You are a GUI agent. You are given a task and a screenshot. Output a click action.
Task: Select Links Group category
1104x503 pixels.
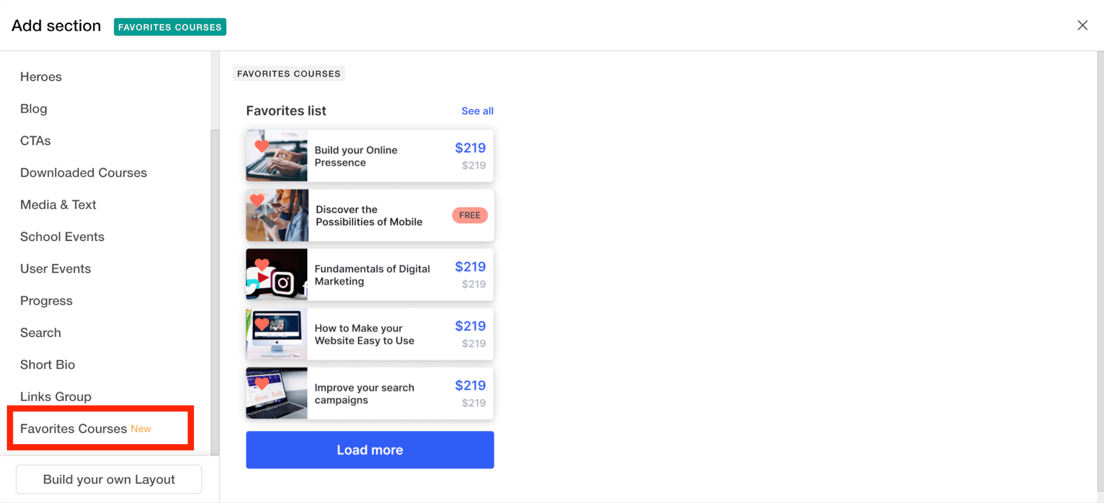(56, 397)
